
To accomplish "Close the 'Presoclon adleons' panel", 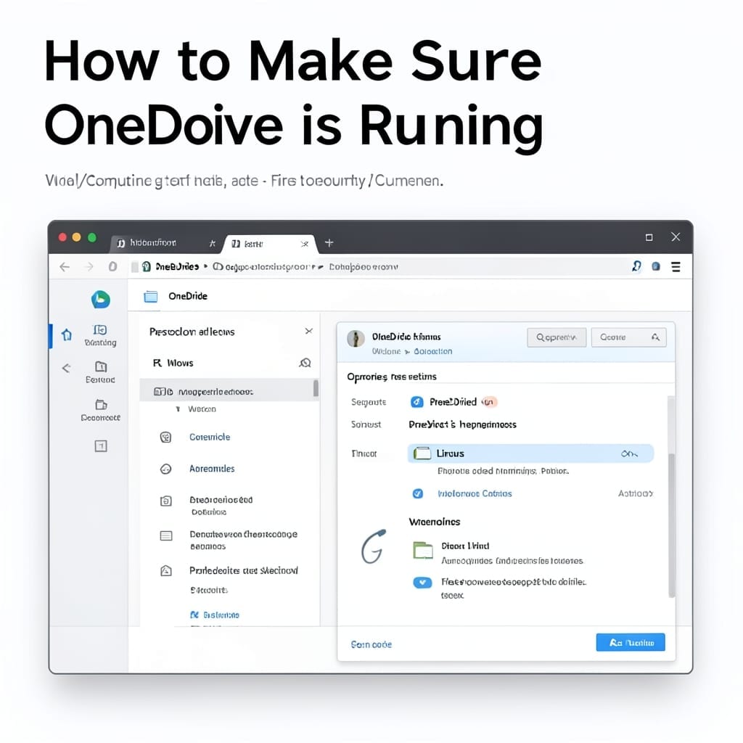I will pos(308,331).
